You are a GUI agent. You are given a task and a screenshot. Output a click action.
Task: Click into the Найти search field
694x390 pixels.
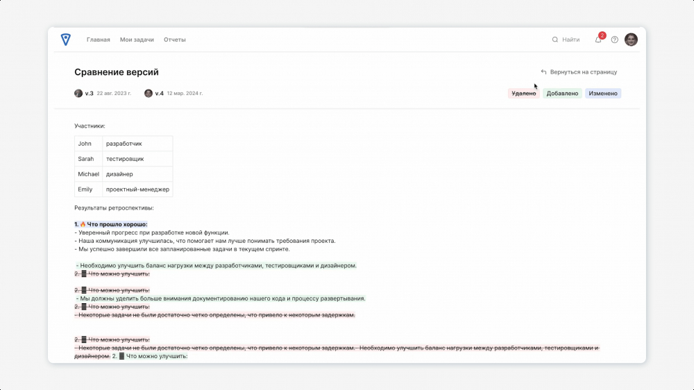tap(571, 40)
